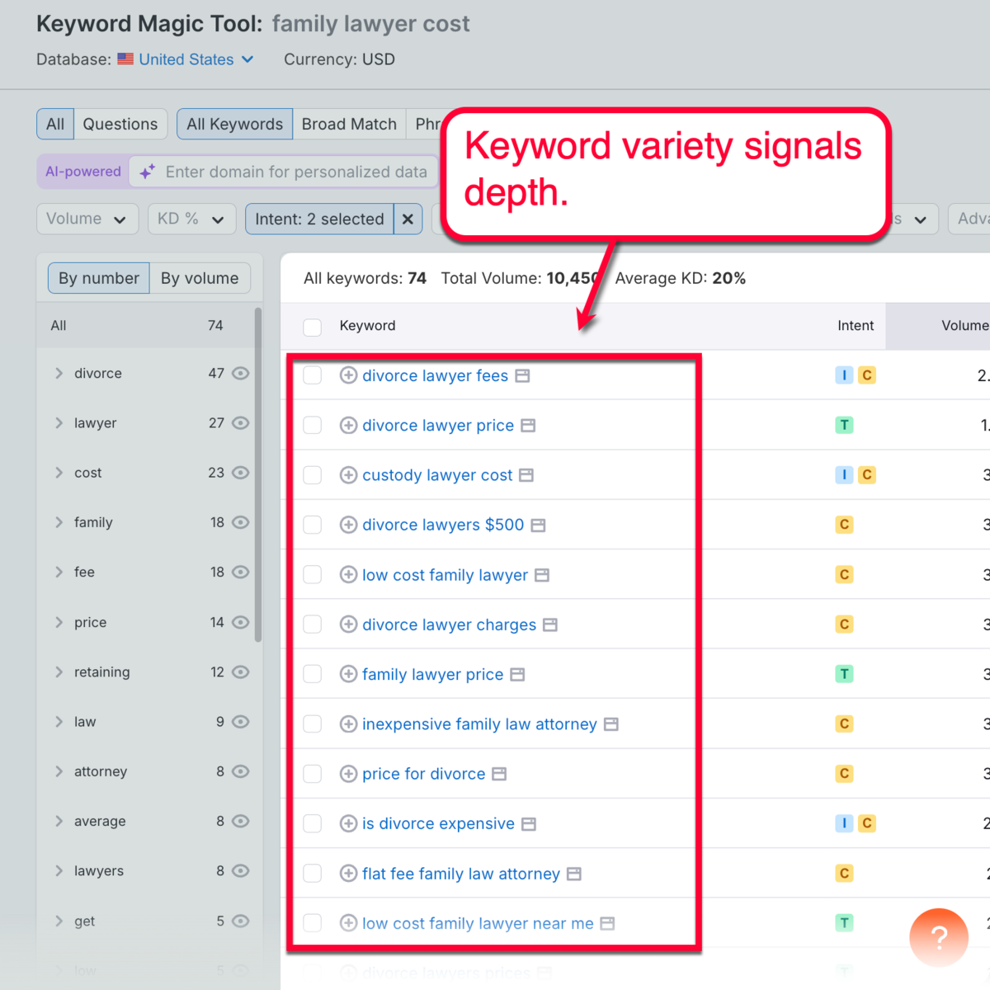
Task: Click the plus icon beside "flat fee family law attorney"
Action: click(x=348, y=873)
